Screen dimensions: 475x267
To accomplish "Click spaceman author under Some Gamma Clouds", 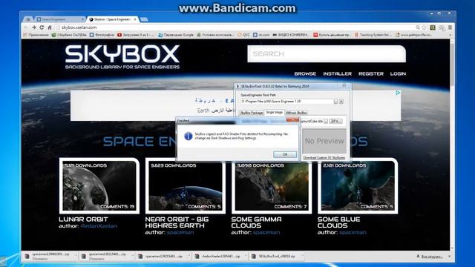I will (266, 232).
